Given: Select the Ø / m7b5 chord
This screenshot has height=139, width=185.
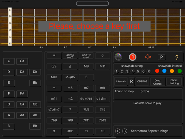Looking at the screenshot, I should point(86,99).
